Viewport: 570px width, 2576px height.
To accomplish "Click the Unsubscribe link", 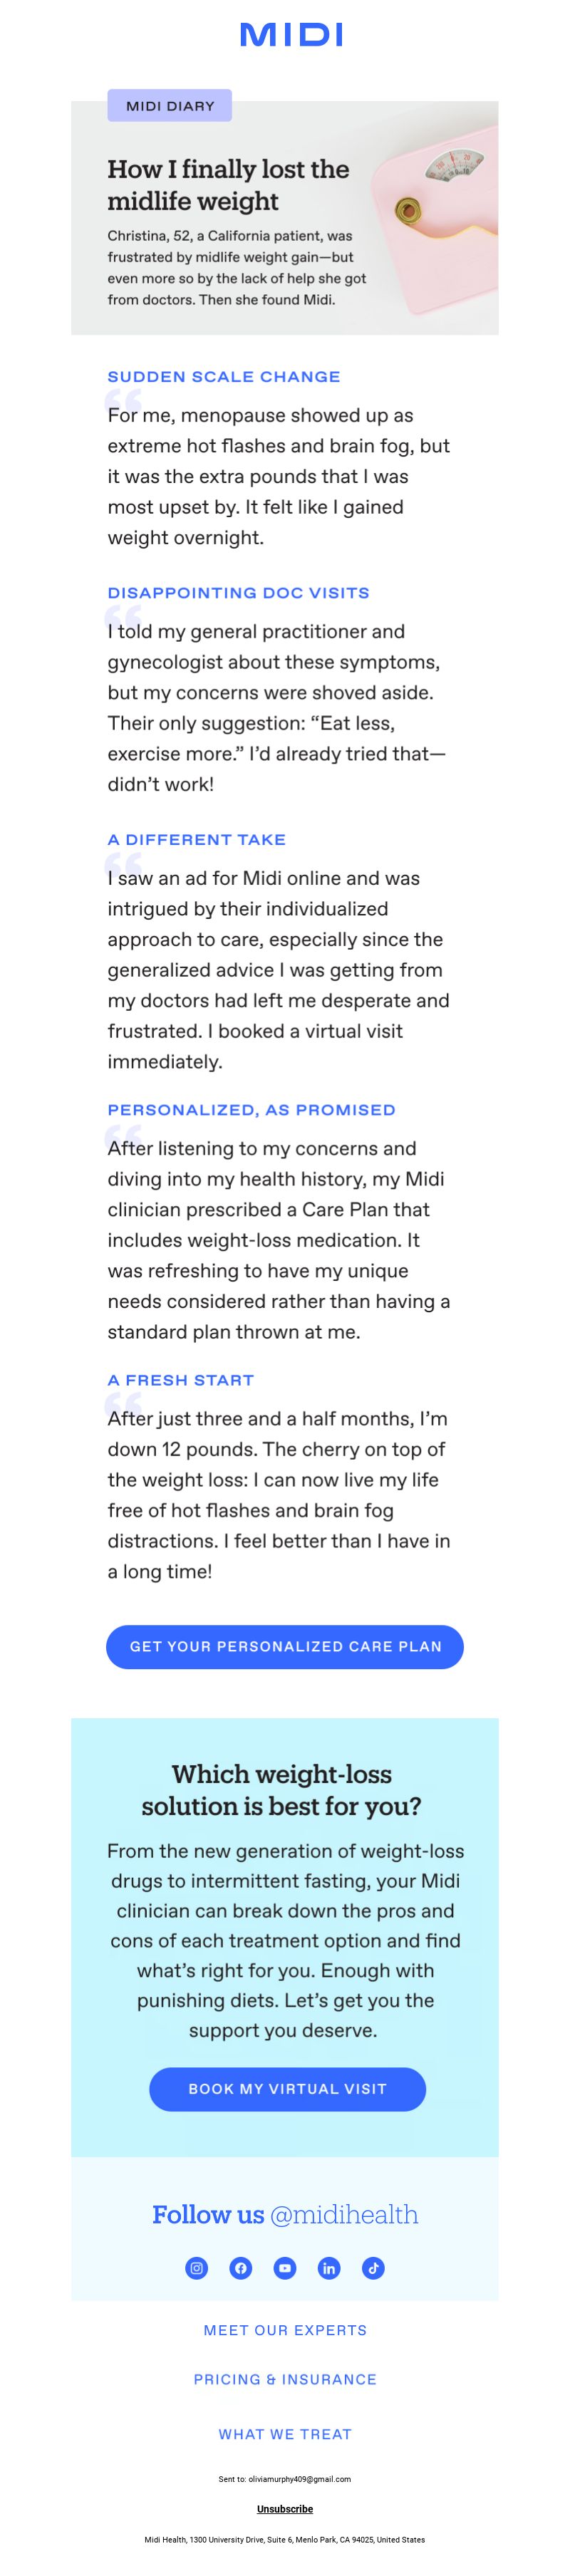I will [x=285, y=2509].
